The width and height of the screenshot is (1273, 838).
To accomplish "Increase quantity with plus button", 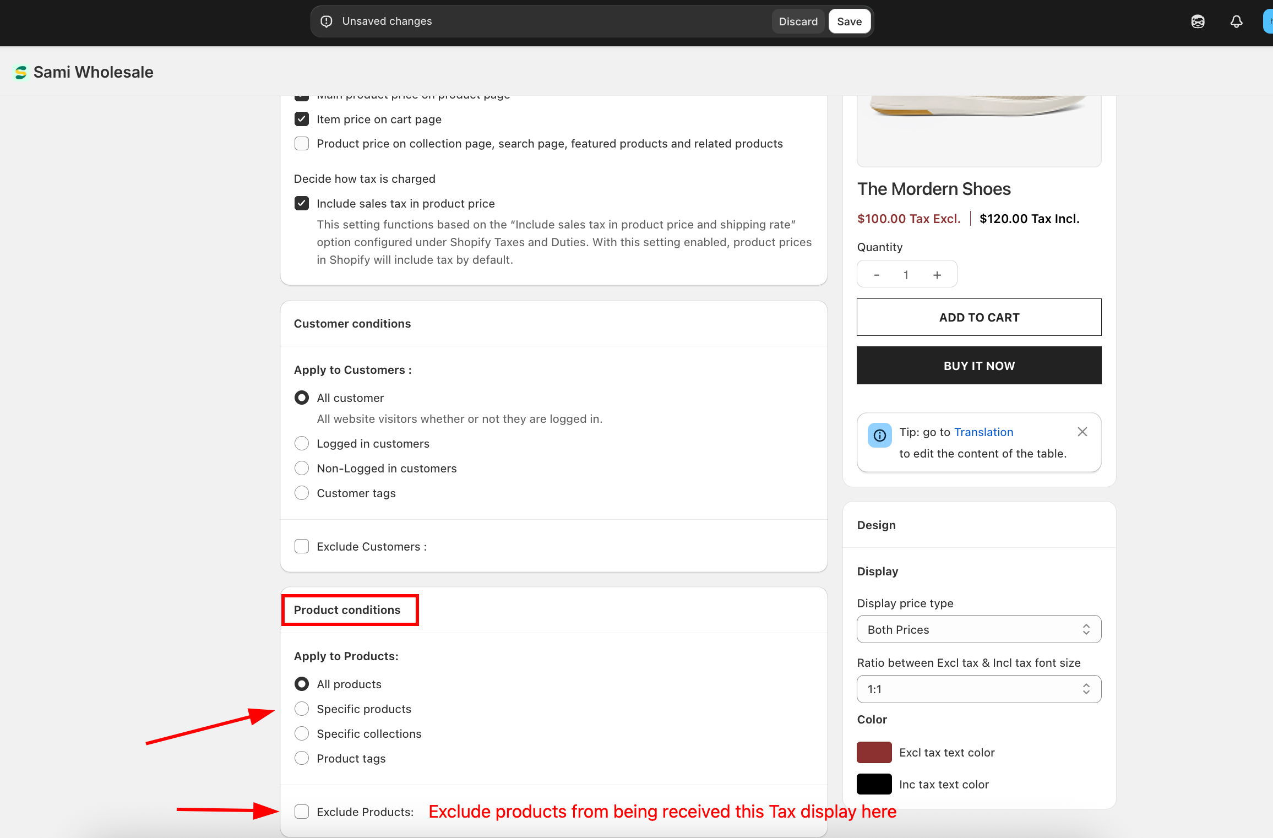I will tap(937, 275).
